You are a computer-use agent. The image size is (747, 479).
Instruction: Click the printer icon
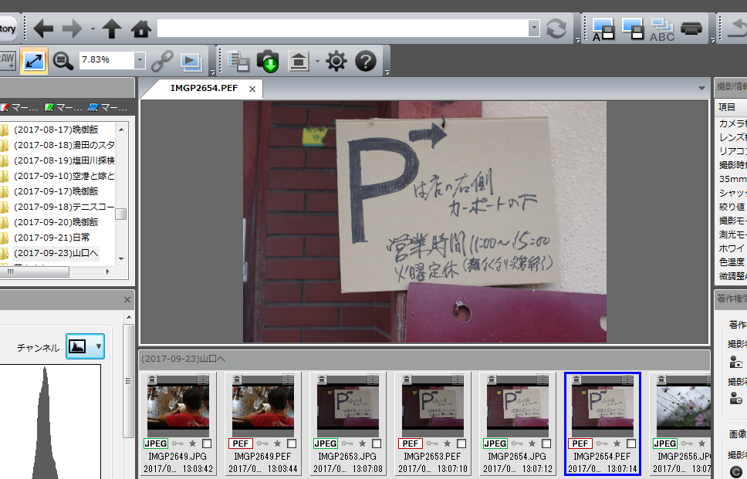pyautogui.click(x=691, y=29)
